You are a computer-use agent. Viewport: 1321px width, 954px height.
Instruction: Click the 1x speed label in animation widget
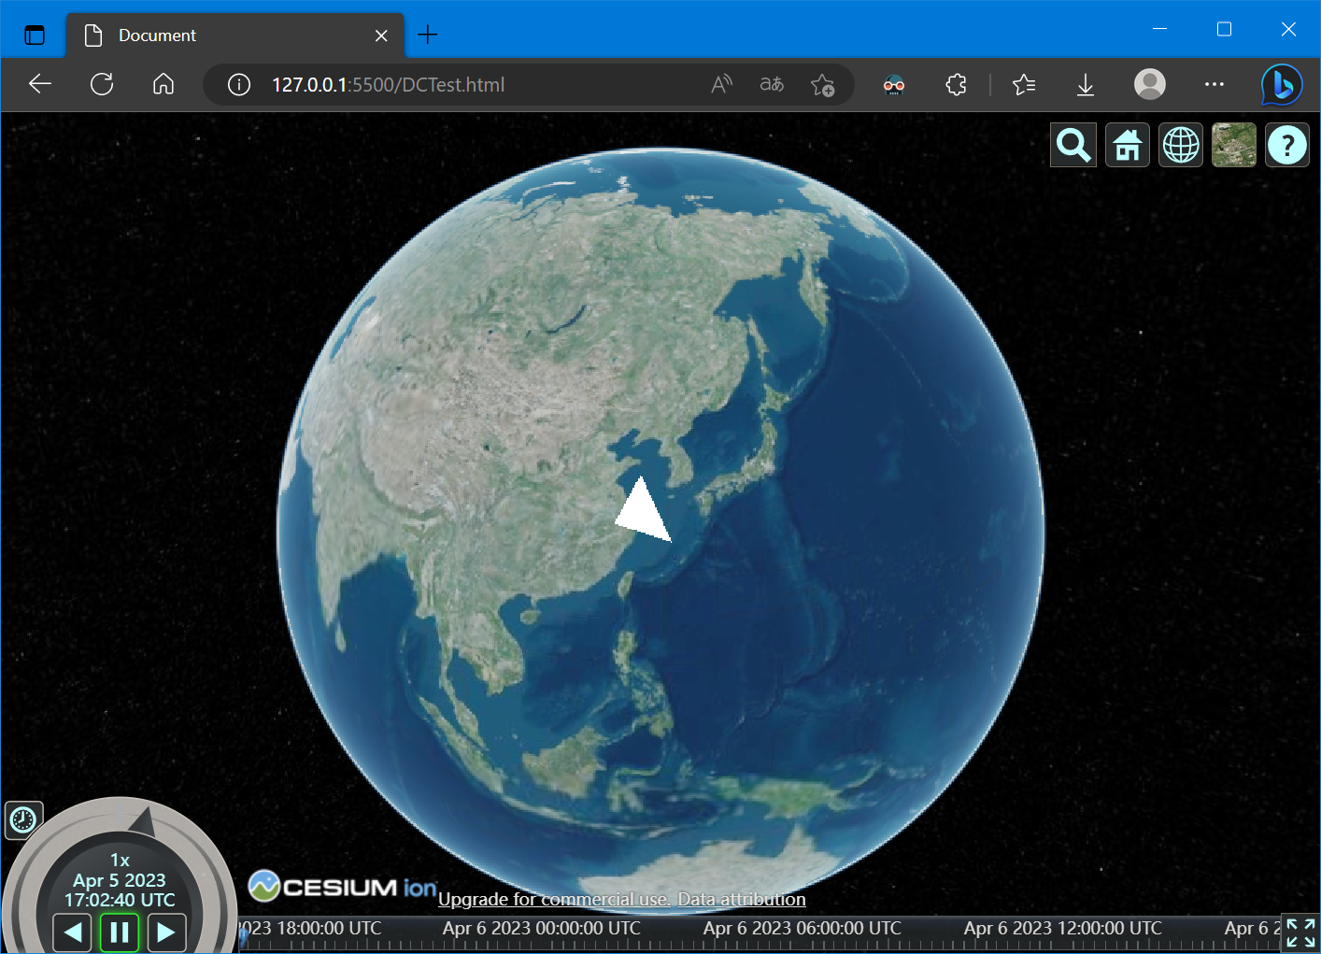120,860
